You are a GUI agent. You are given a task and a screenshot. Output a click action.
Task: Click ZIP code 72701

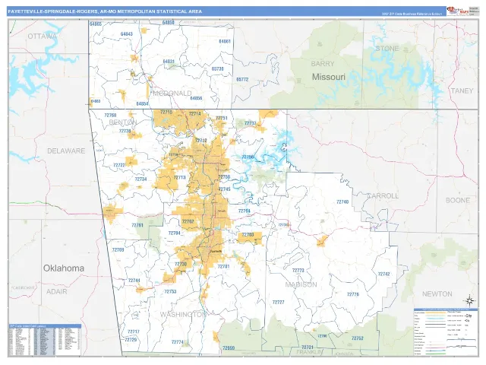click(223, 266)
